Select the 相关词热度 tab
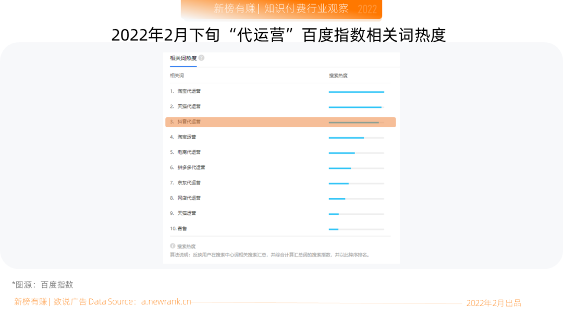The image size is (563, 317). click(183, 58)
